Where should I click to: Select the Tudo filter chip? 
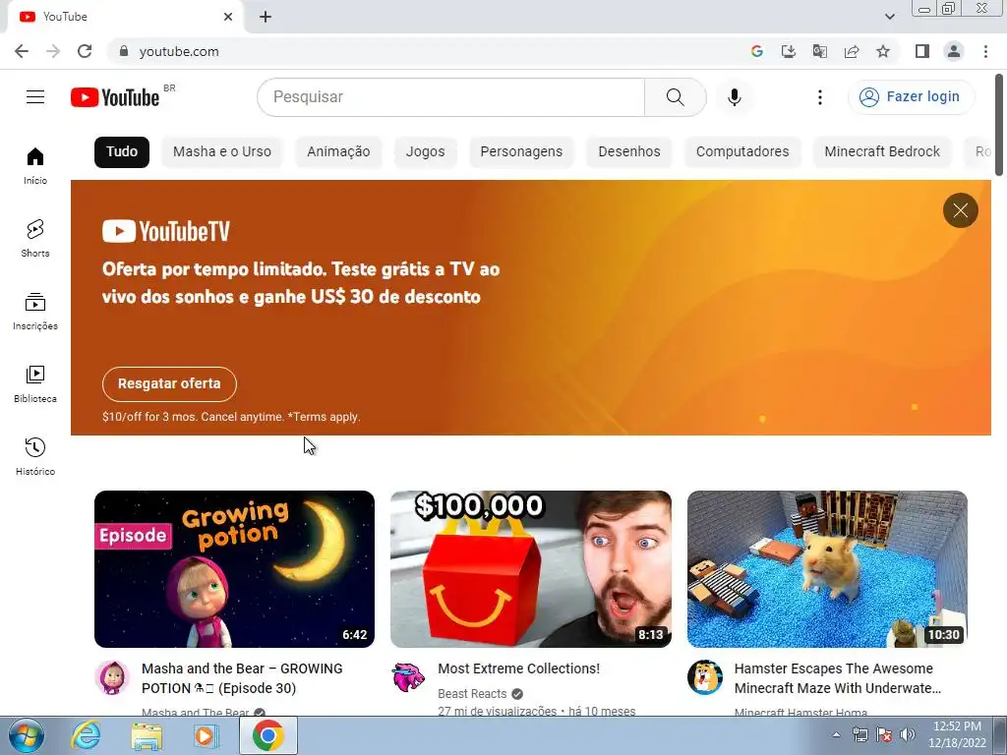click(x=121, y=152)
